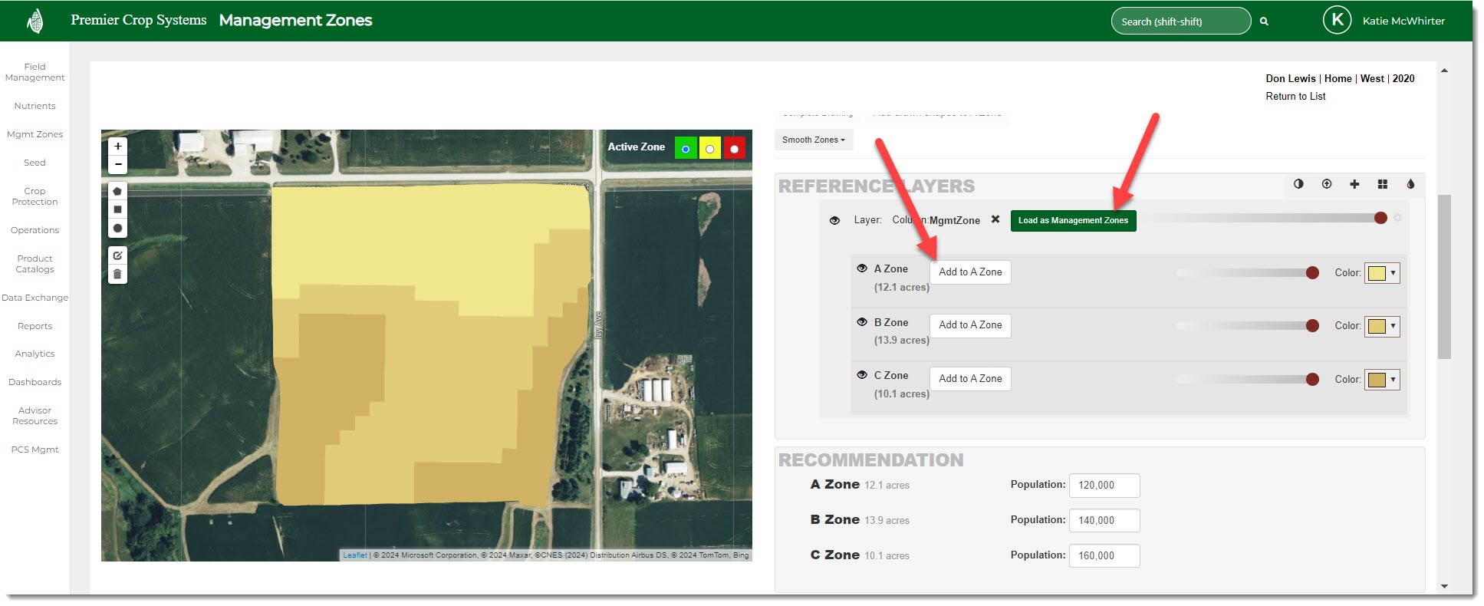Toggle visibility of the MgmtZone layer

click(x=834, y=220)
